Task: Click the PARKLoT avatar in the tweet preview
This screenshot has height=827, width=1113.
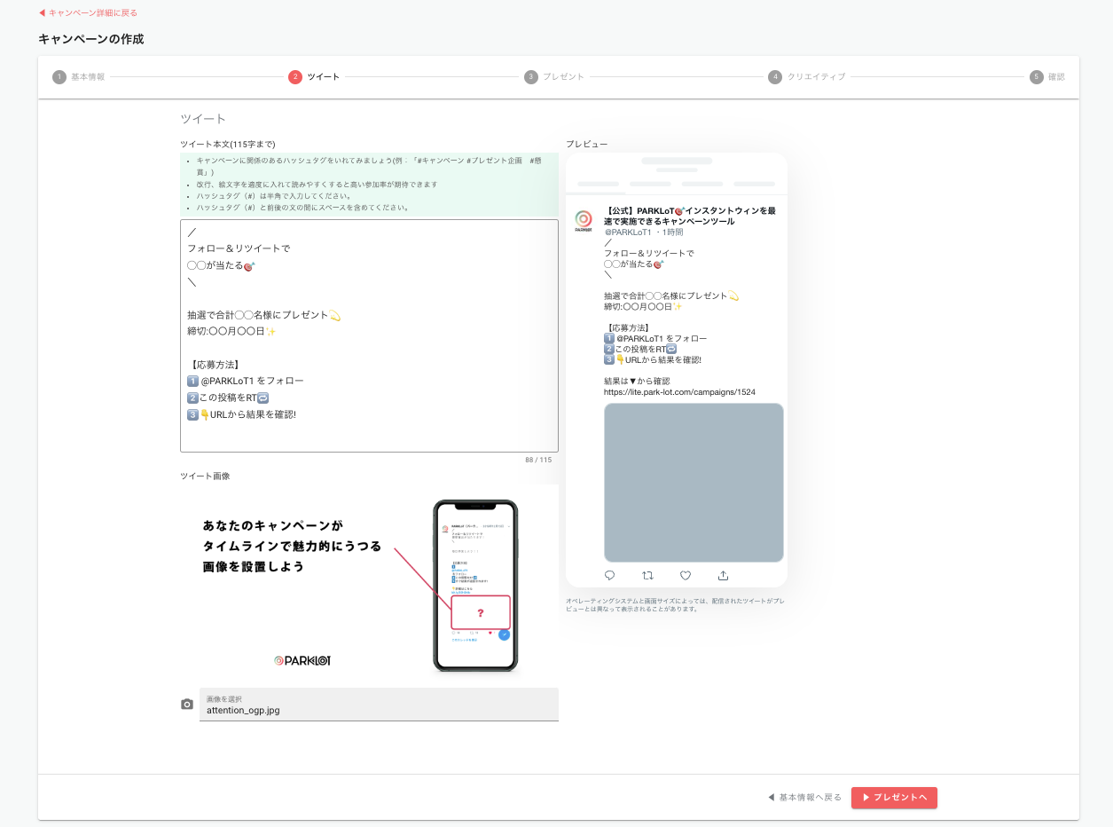Action: click(585, 217)
